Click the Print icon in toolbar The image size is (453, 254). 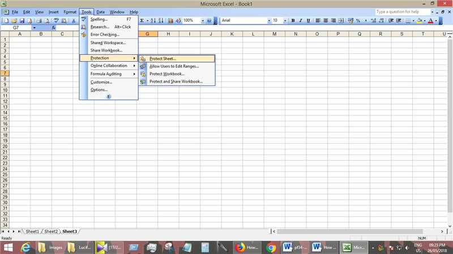pyautogui.click(x=39, y=20)
